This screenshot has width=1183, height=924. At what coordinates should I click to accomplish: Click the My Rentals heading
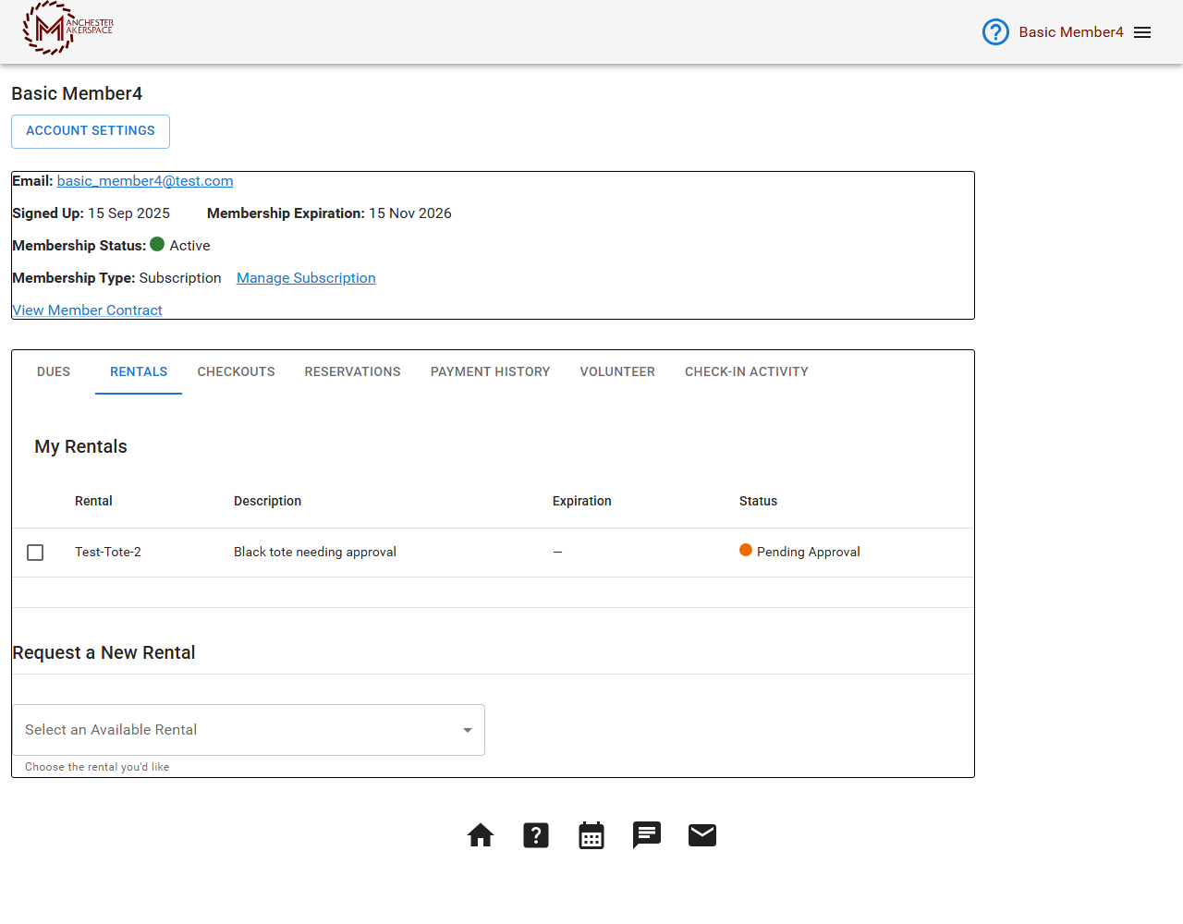(x=81, y=447)
